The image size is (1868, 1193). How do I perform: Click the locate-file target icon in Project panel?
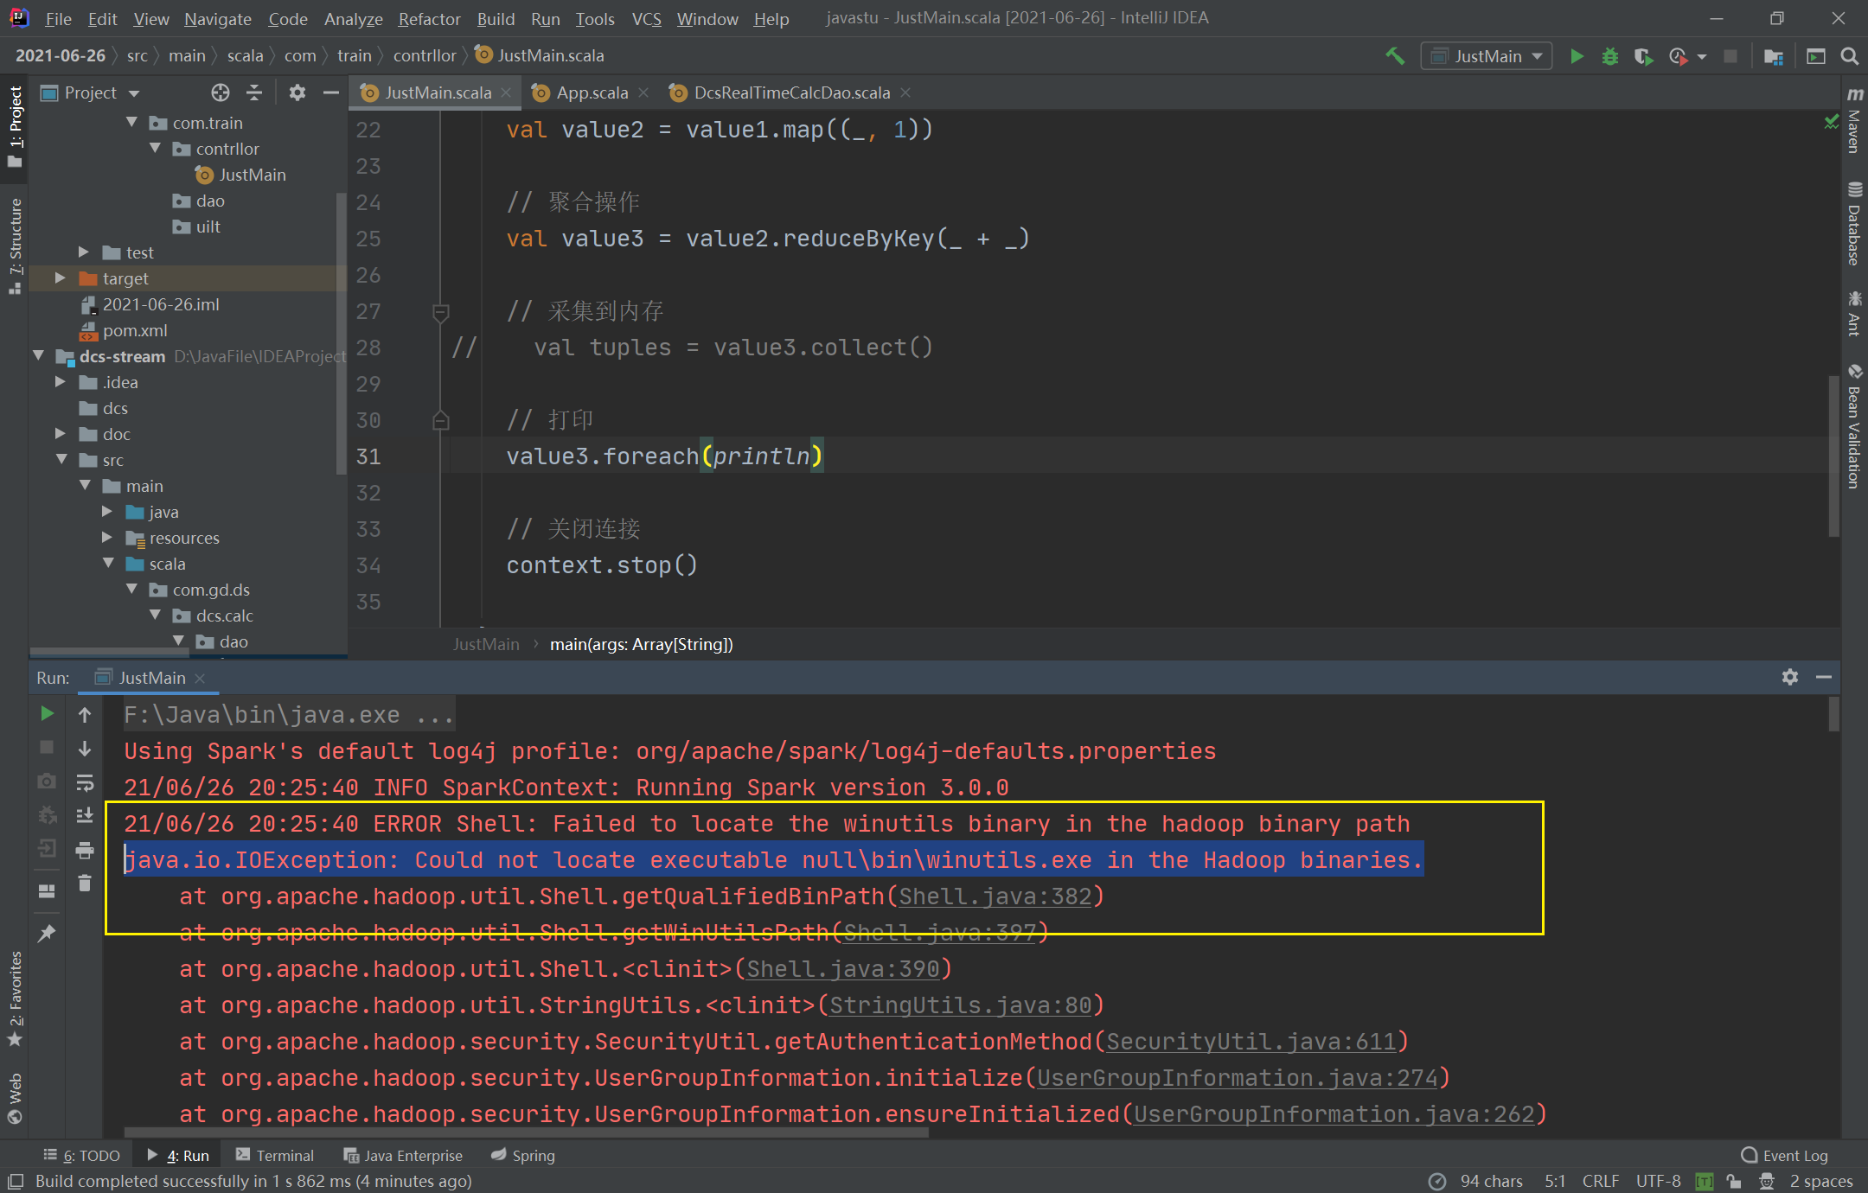(x=220, y=93)
